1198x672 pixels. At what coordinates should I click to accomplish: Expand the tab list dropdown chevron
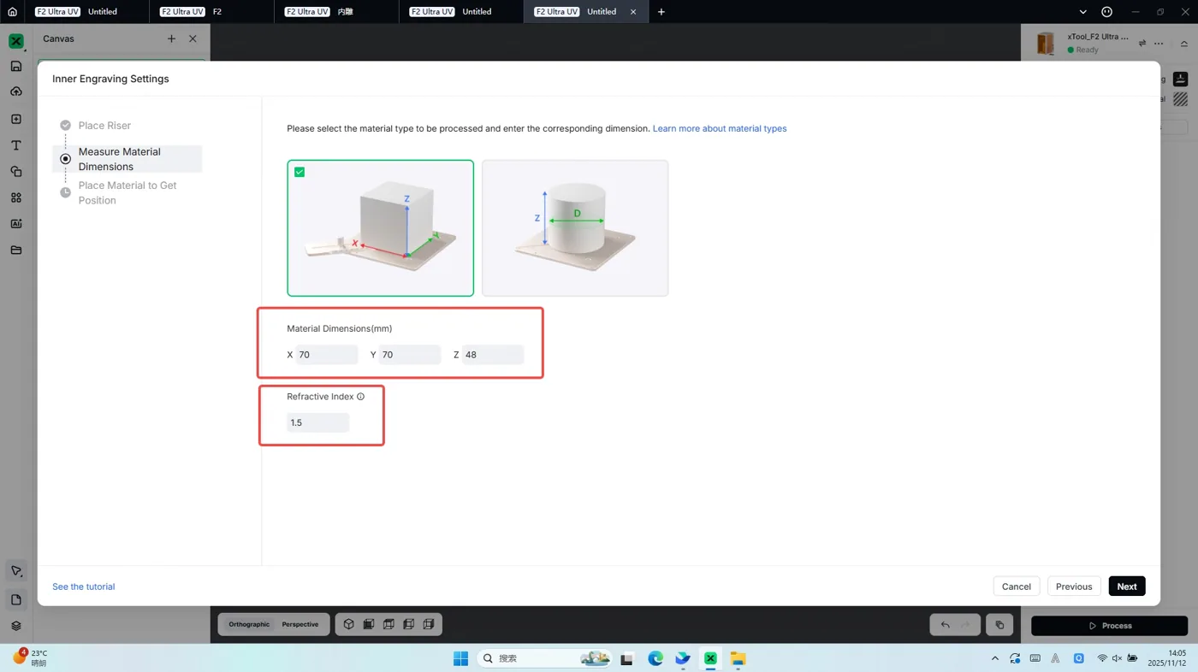(x=1082, y=12)
